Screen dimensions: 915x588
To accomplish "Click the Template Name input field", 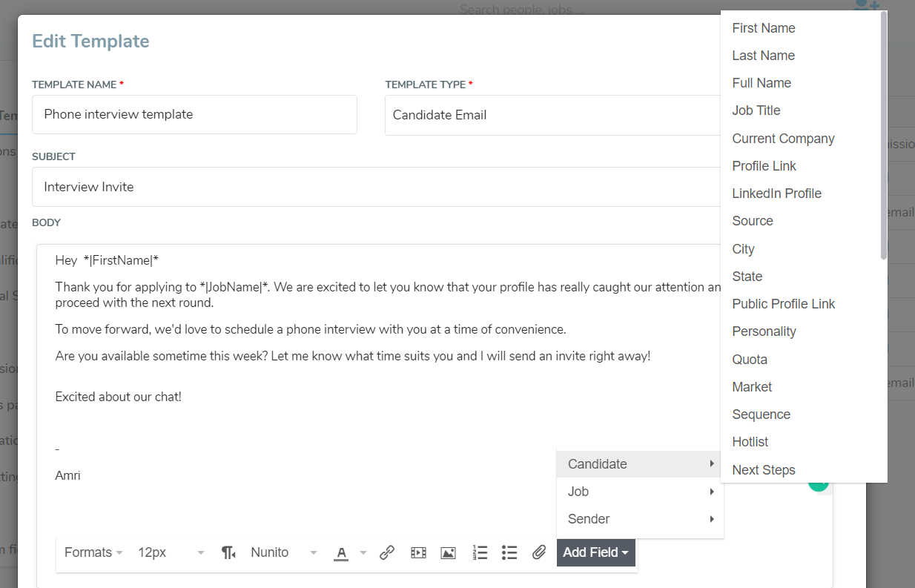I will coord(194,114).
